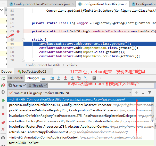Click the red Stop icon
The image size is (156, 146).
pos(3,114)
